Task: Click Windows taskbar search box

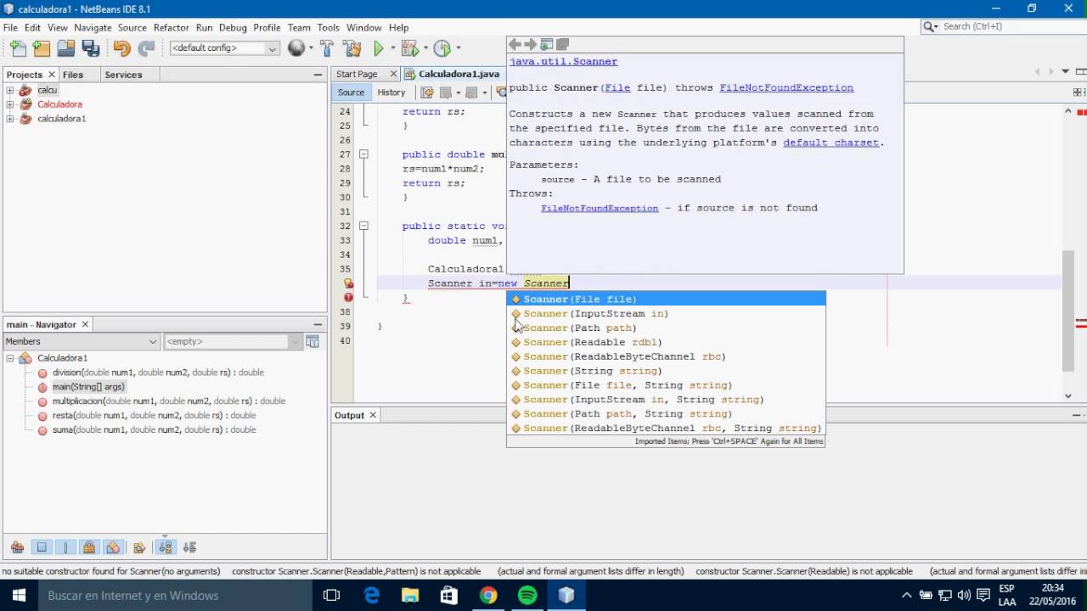Action: tap(174, 596)
